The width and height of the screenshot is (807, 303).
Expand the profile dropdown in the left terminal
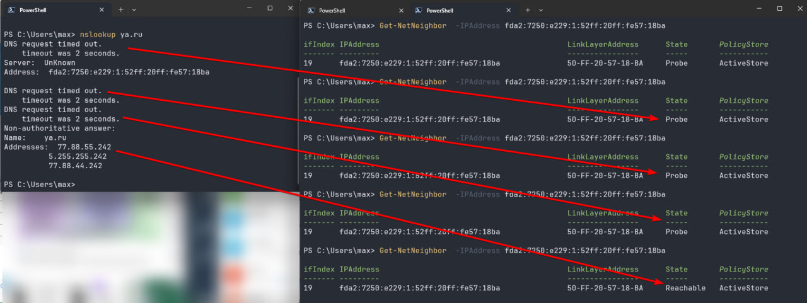[x=134, y=10]
